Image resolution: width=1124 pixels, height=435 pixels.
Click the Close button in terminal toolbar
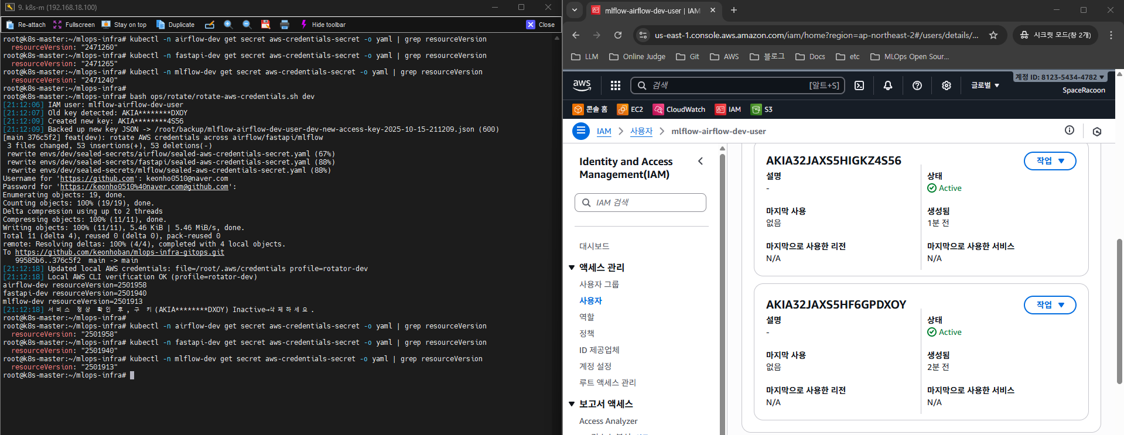pos(540,25)
